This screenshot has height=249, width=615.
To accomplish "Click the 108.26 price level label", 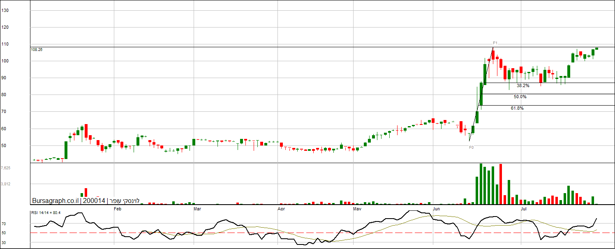I will [37, 49].
